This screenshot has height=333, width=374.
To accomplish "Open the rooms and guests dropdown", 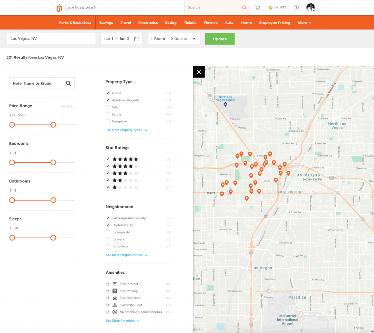I will pos(173,39).
